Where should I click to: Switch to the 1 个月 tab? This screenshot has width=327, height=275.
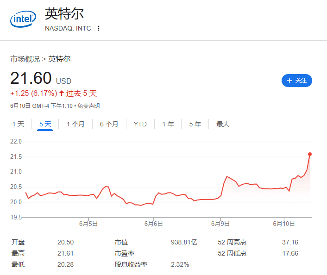pos(75,124)
